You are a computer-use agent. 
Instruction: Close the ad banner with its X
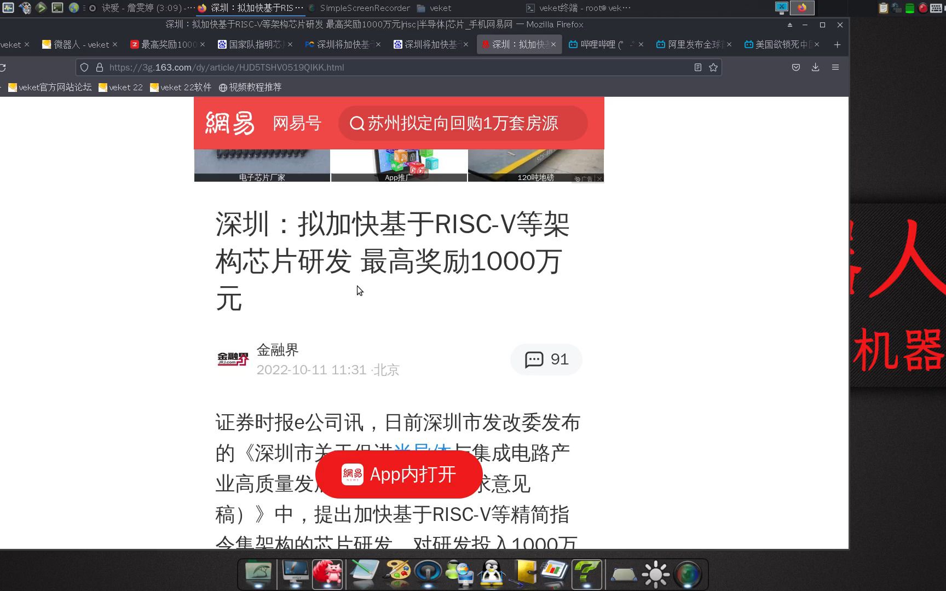tap(599, 179)
